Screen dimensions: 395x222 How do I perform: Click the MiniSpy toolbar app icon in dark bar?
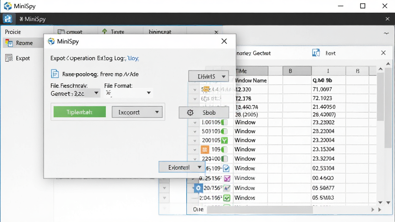(x=8, y=19)
